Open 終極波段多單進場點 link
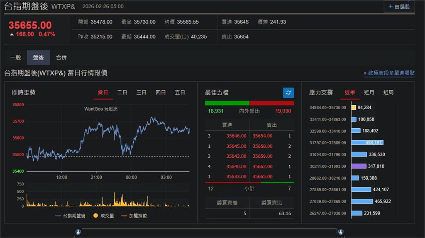Viewport: 425px width, 238px height. pos(389,73)
